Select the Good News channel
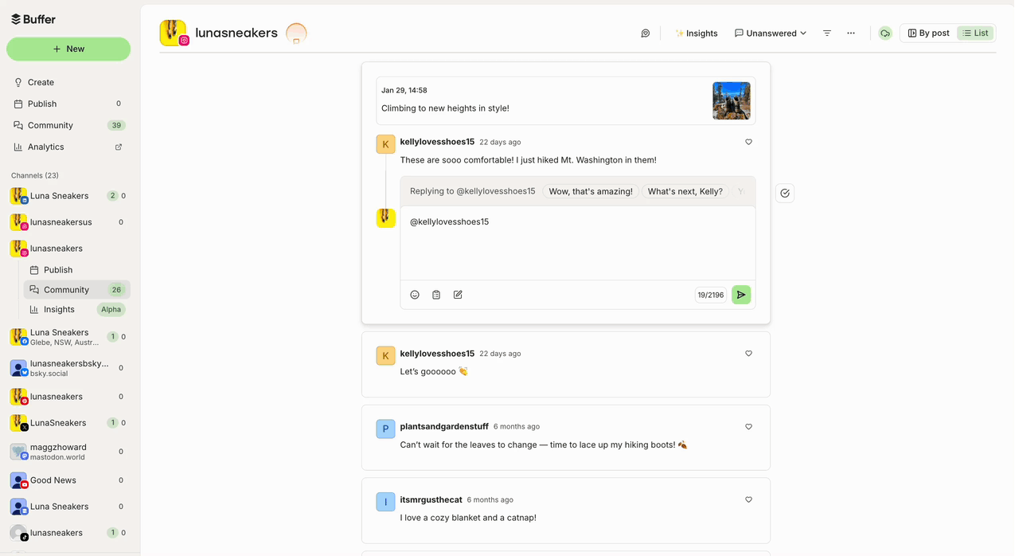This screenshot has height=556, width=1015. coord(68,480)
